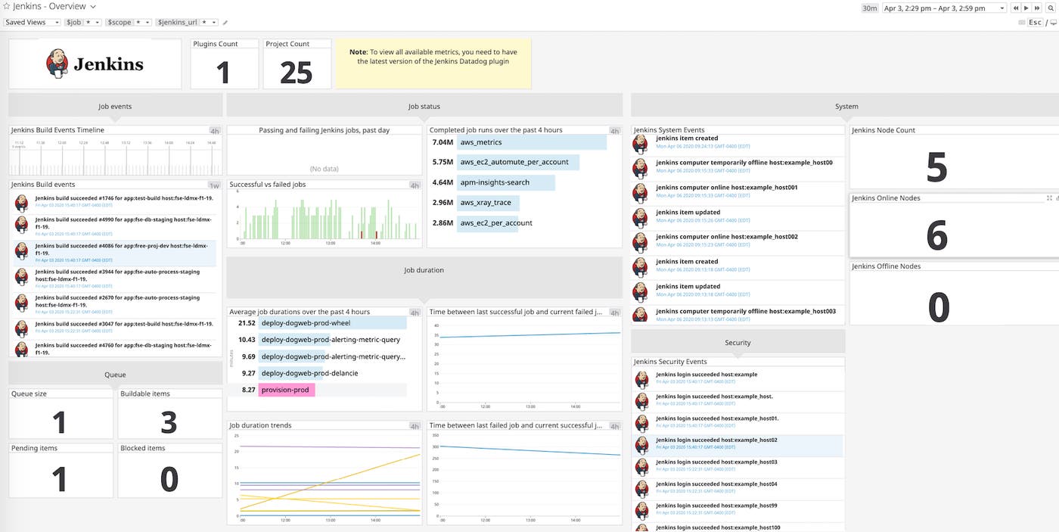Enter TV fullscreen mode via screen icon
Screen dimensions: 1059x532
[x=1054, y=22]
